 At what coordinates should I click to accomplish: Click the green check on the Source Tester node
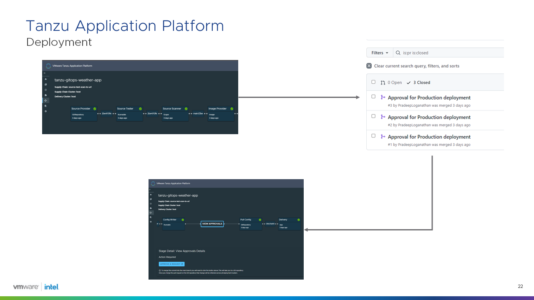click(140, 109)
